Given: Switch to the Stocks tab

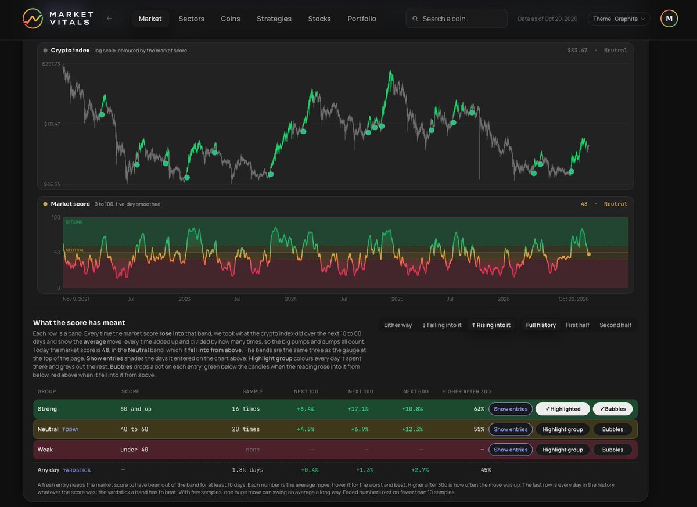Looking at the screenshot, I should coord(319,19).
